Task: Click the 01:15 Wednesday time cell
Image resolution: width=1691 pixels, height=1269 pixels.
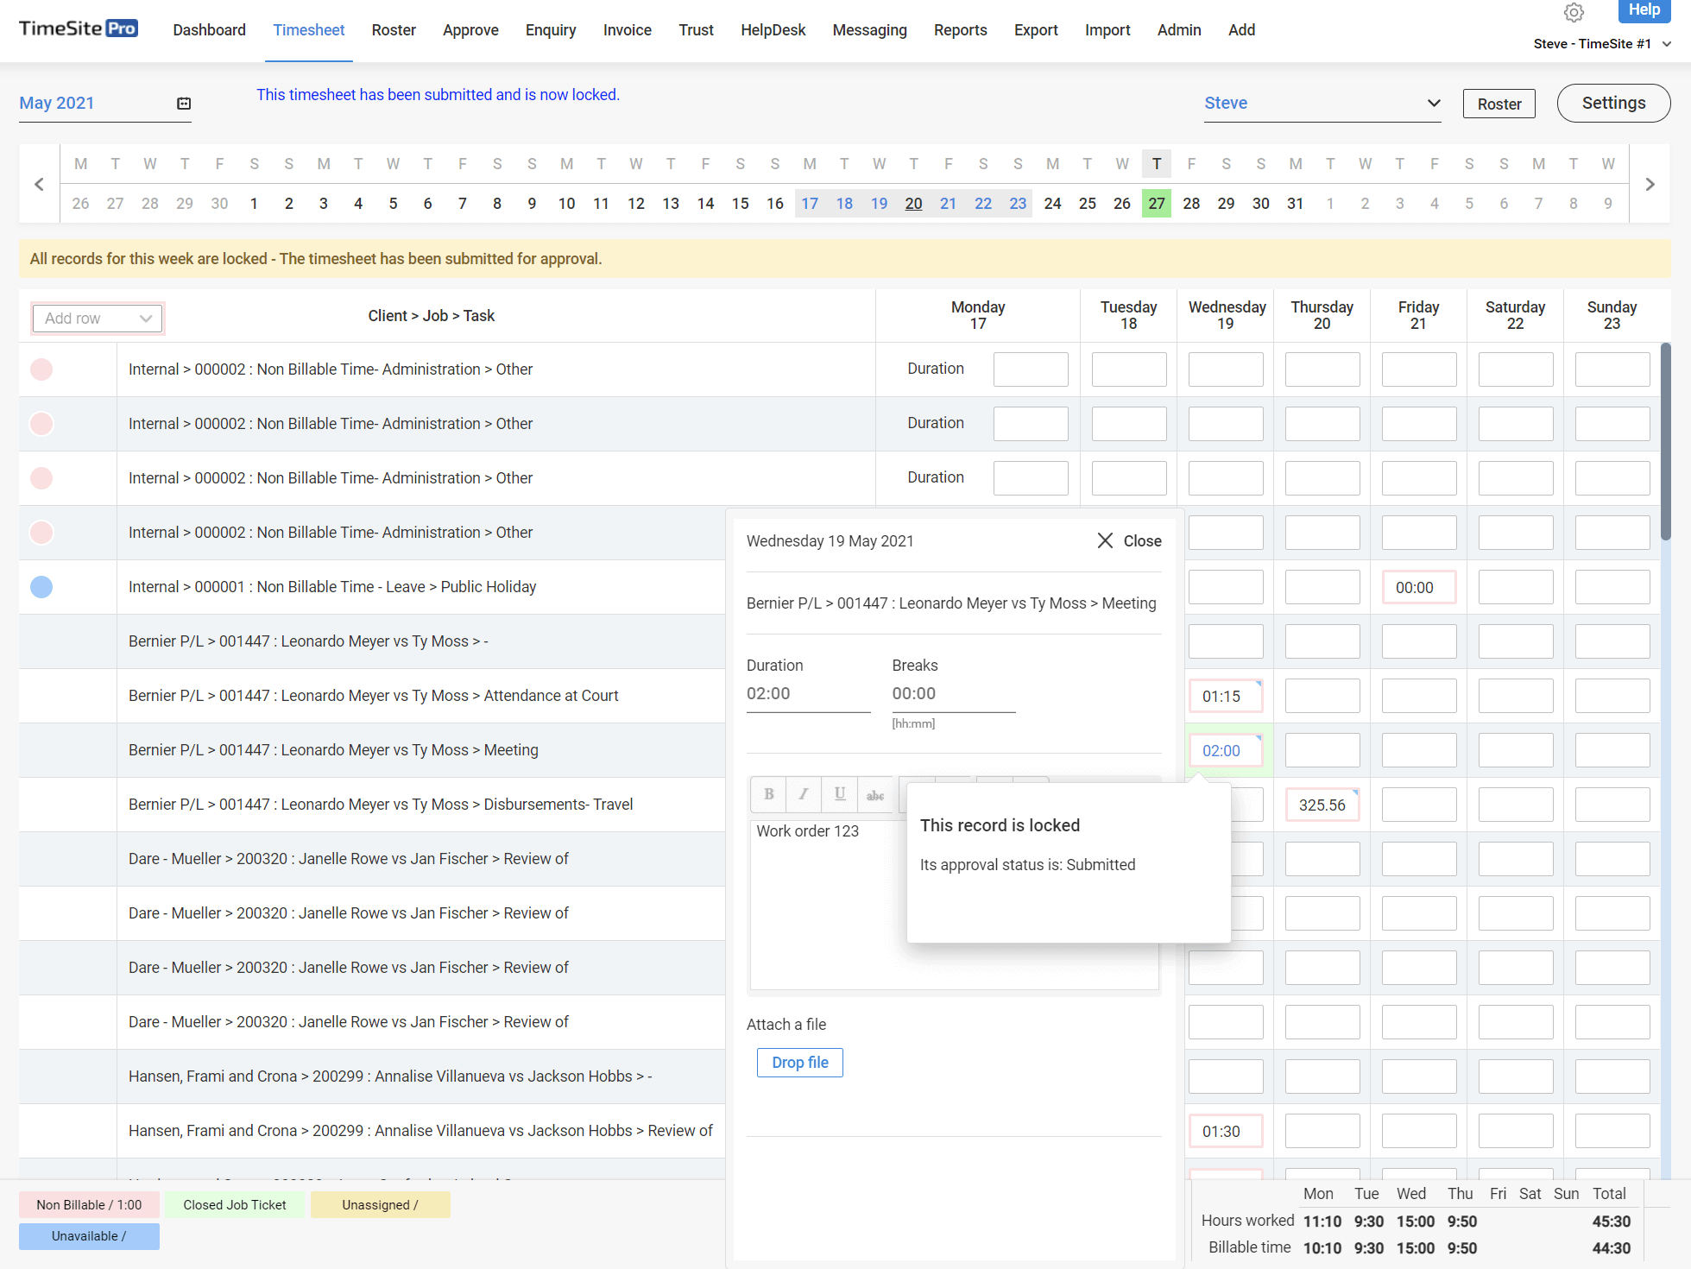Action: point(1225,697)
